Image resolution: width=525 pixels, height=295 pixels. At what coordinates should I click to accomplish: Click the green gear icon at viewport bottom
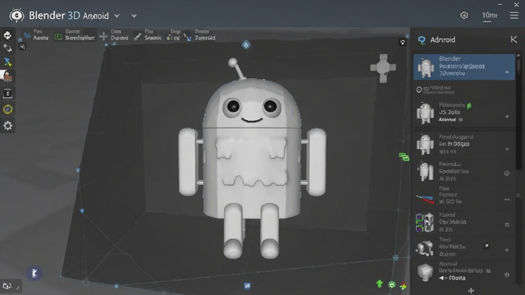tap(392, 285)
